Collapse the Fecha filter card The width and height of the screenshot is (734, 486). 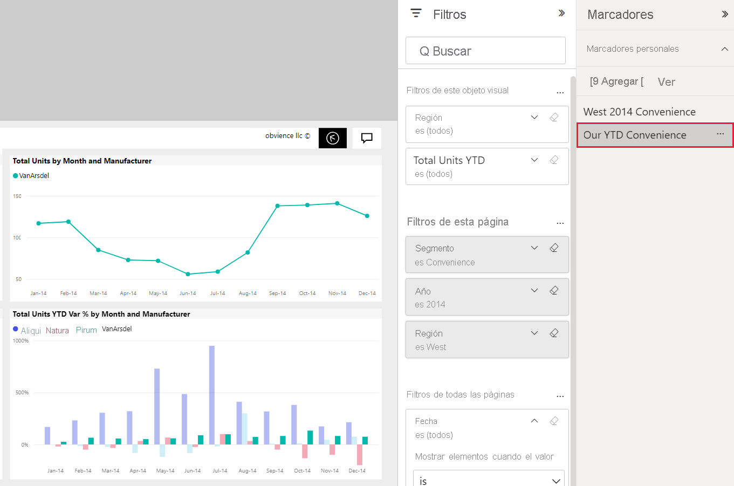coord(534,421)
